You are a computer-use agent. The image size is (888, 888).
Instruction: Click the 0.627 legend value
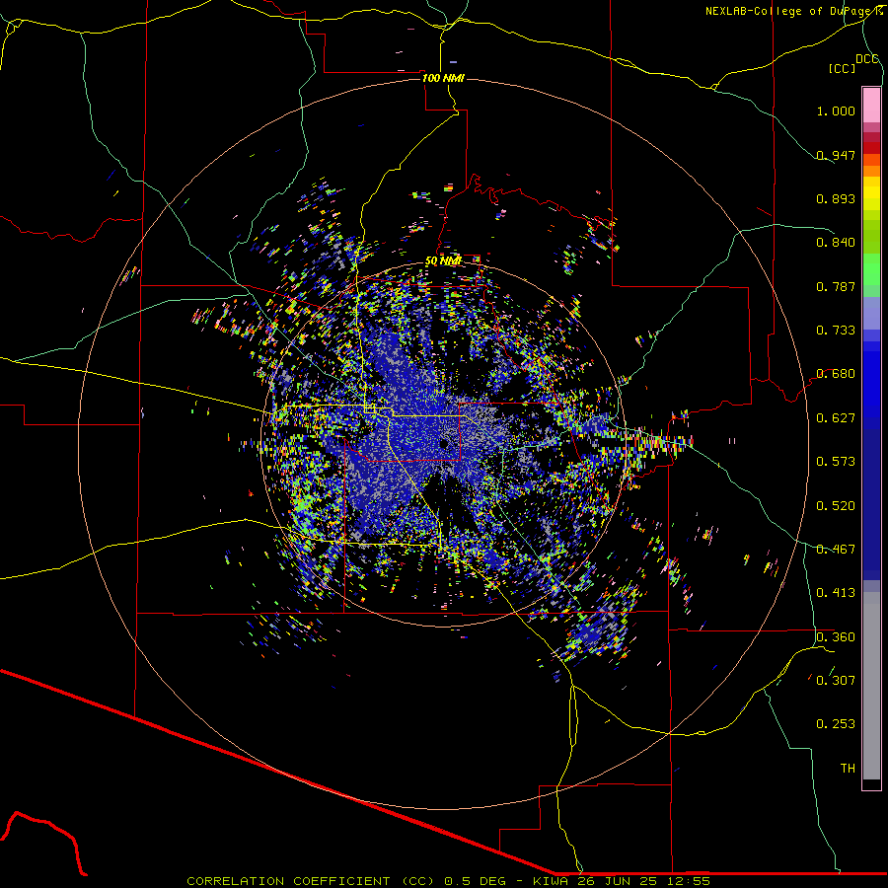[x=836, y=418]
